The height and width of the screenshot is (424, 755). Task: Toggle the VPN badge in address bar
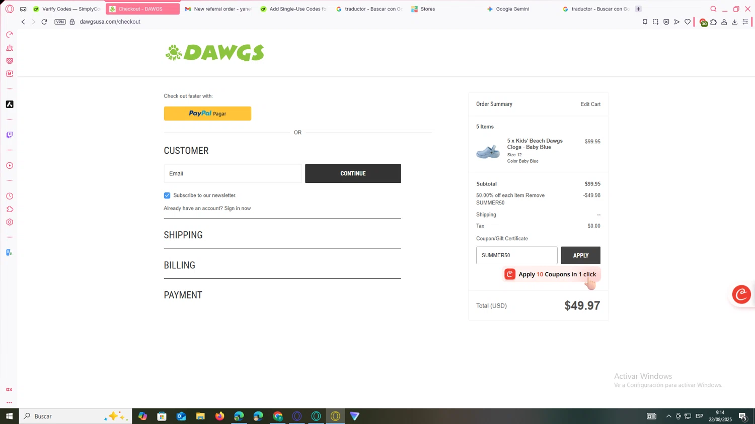pos(60,22)
